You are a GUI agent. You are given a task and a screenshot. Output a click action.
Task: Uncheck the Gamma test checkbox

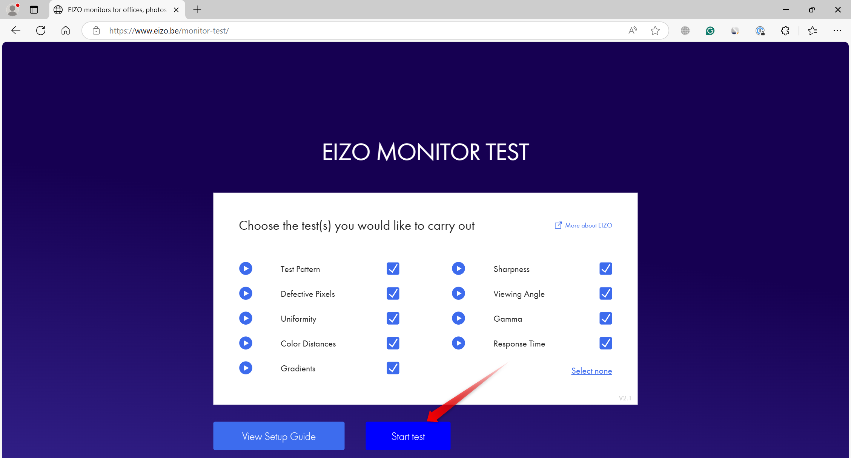(605, 319)
